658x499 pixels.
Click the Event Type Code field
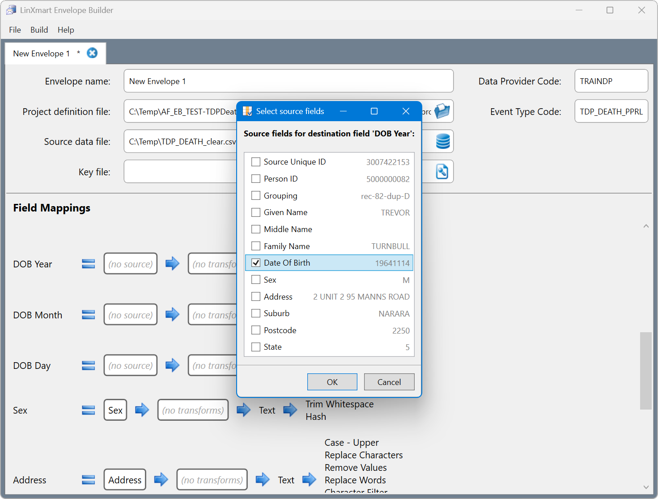(611, 111)
